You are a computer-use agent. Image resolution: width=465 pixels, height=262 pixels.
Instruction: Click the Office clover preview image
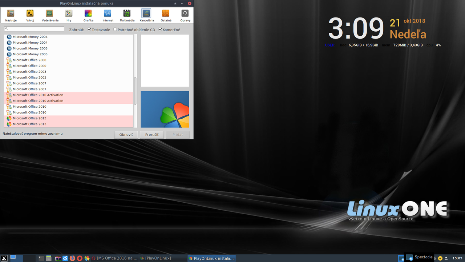point(165,109)
